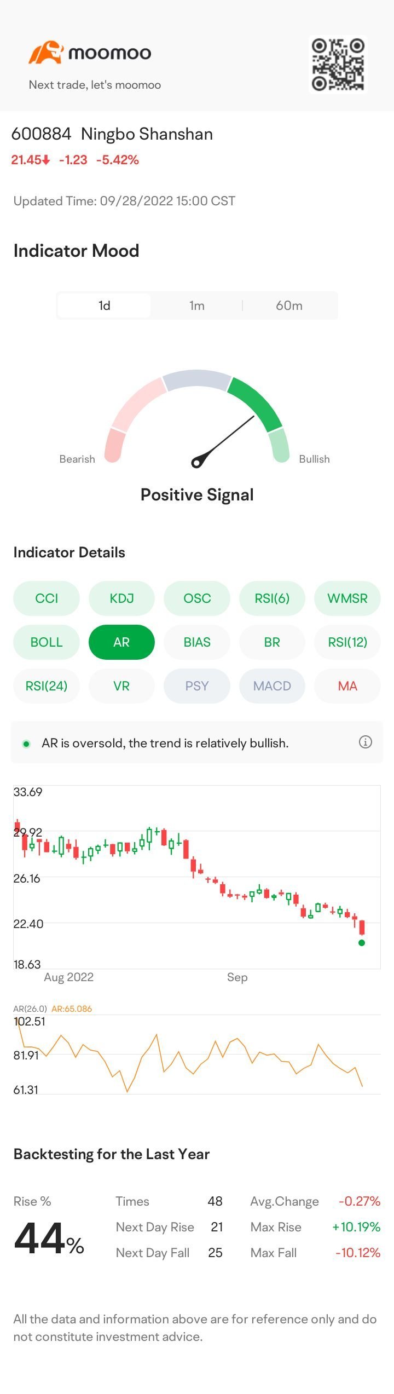Select the 1d timeframe tab
This screenshot has width=394, height=1394.
coord(104,306)
